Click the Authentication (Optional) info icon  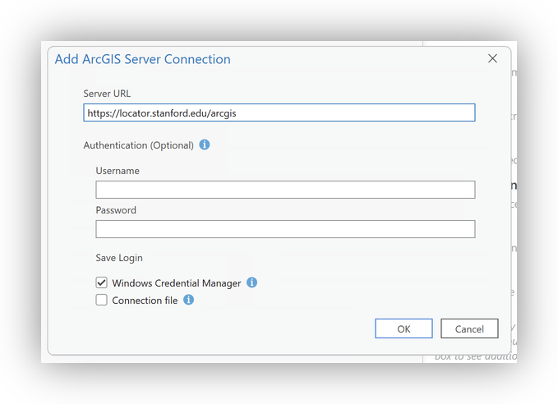coord(205,145)
